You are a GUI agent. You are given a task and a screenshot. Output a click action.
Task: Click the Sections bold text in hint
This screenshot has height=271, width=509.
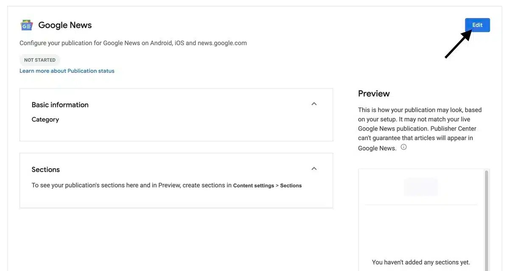tap(291, 185)
